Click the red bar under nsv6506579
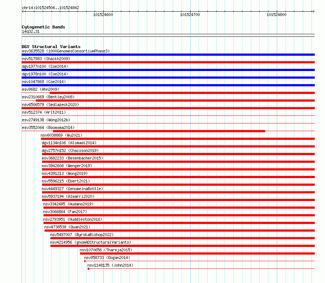 click(x=168, y=108)
